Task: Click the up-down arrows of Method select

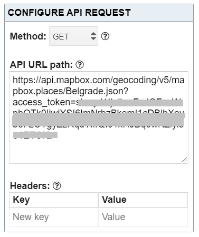Action: click(x=93, y=36)
